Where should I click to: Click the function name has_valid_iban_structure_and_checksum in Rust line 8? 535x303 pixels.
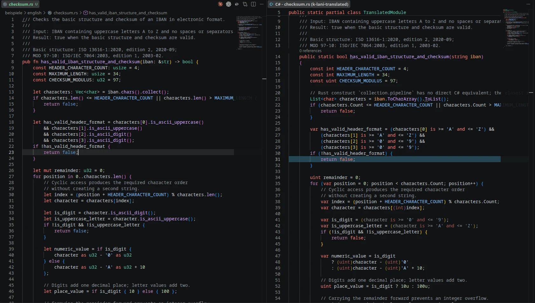coord(90,62)
